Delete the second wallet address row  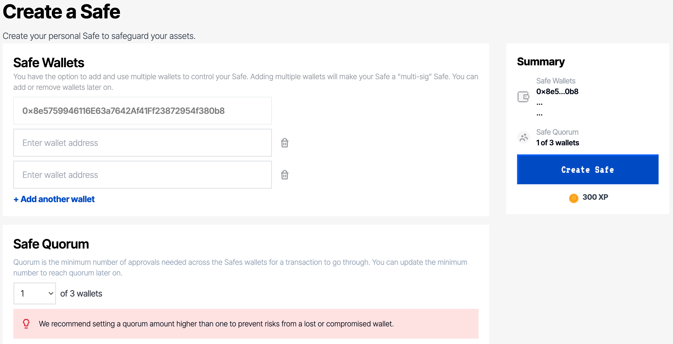[x=285, y=143]
